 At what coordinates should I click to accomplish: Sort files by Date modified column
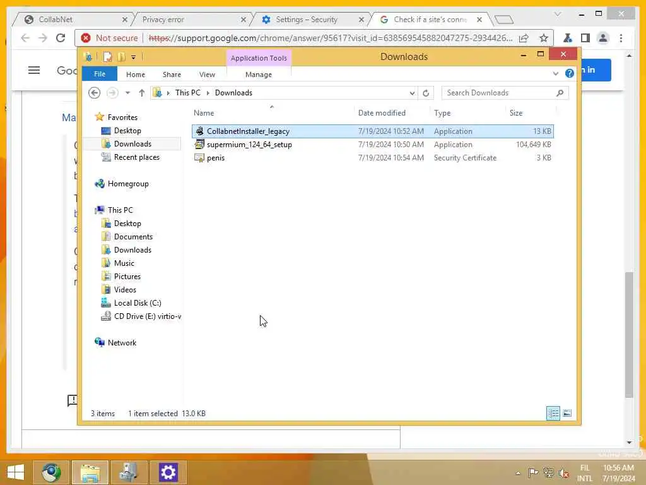[382, 112]
